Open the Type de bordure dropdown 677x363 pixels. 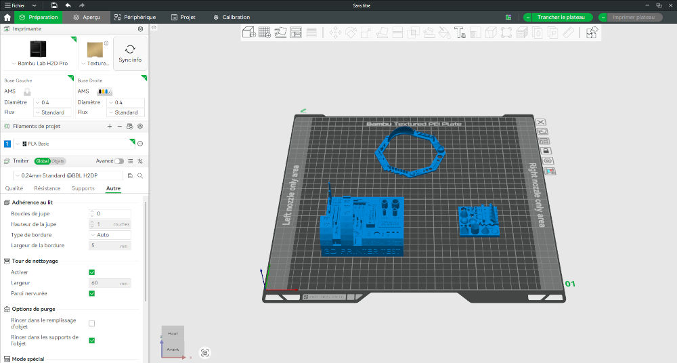click(110, 235)
